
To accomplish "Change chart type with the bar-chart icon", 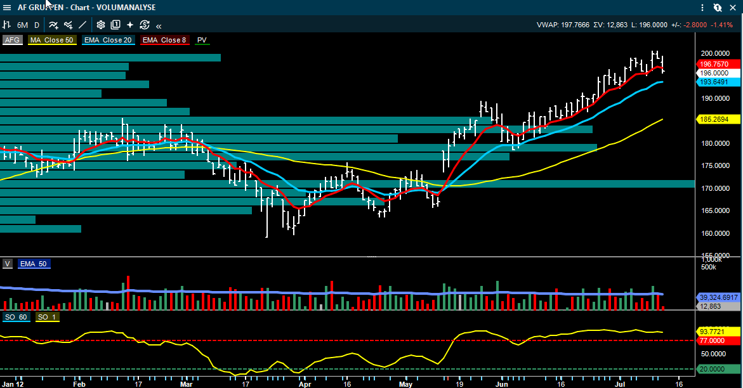I will pyautogui.click(x=6, y=25).
